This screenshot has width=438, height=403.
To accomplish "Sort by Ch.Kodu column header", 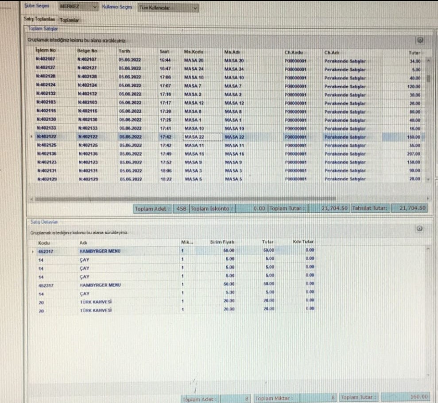I will tap(293, 53).
